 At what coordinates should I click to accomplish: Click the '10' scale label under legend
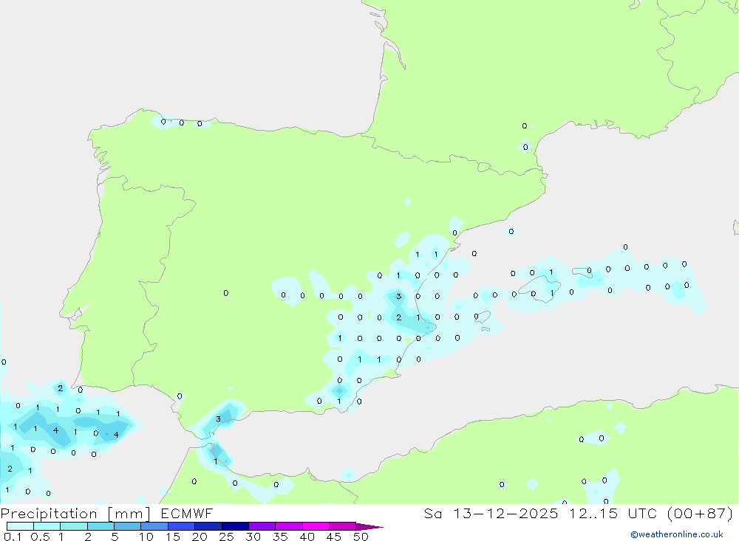tap(146, 537)
